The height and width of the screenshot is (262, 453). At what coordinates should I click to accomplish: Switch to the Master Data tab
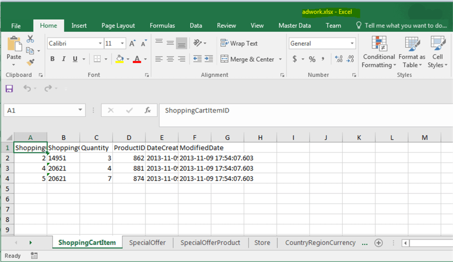click(x=294, y=26)
